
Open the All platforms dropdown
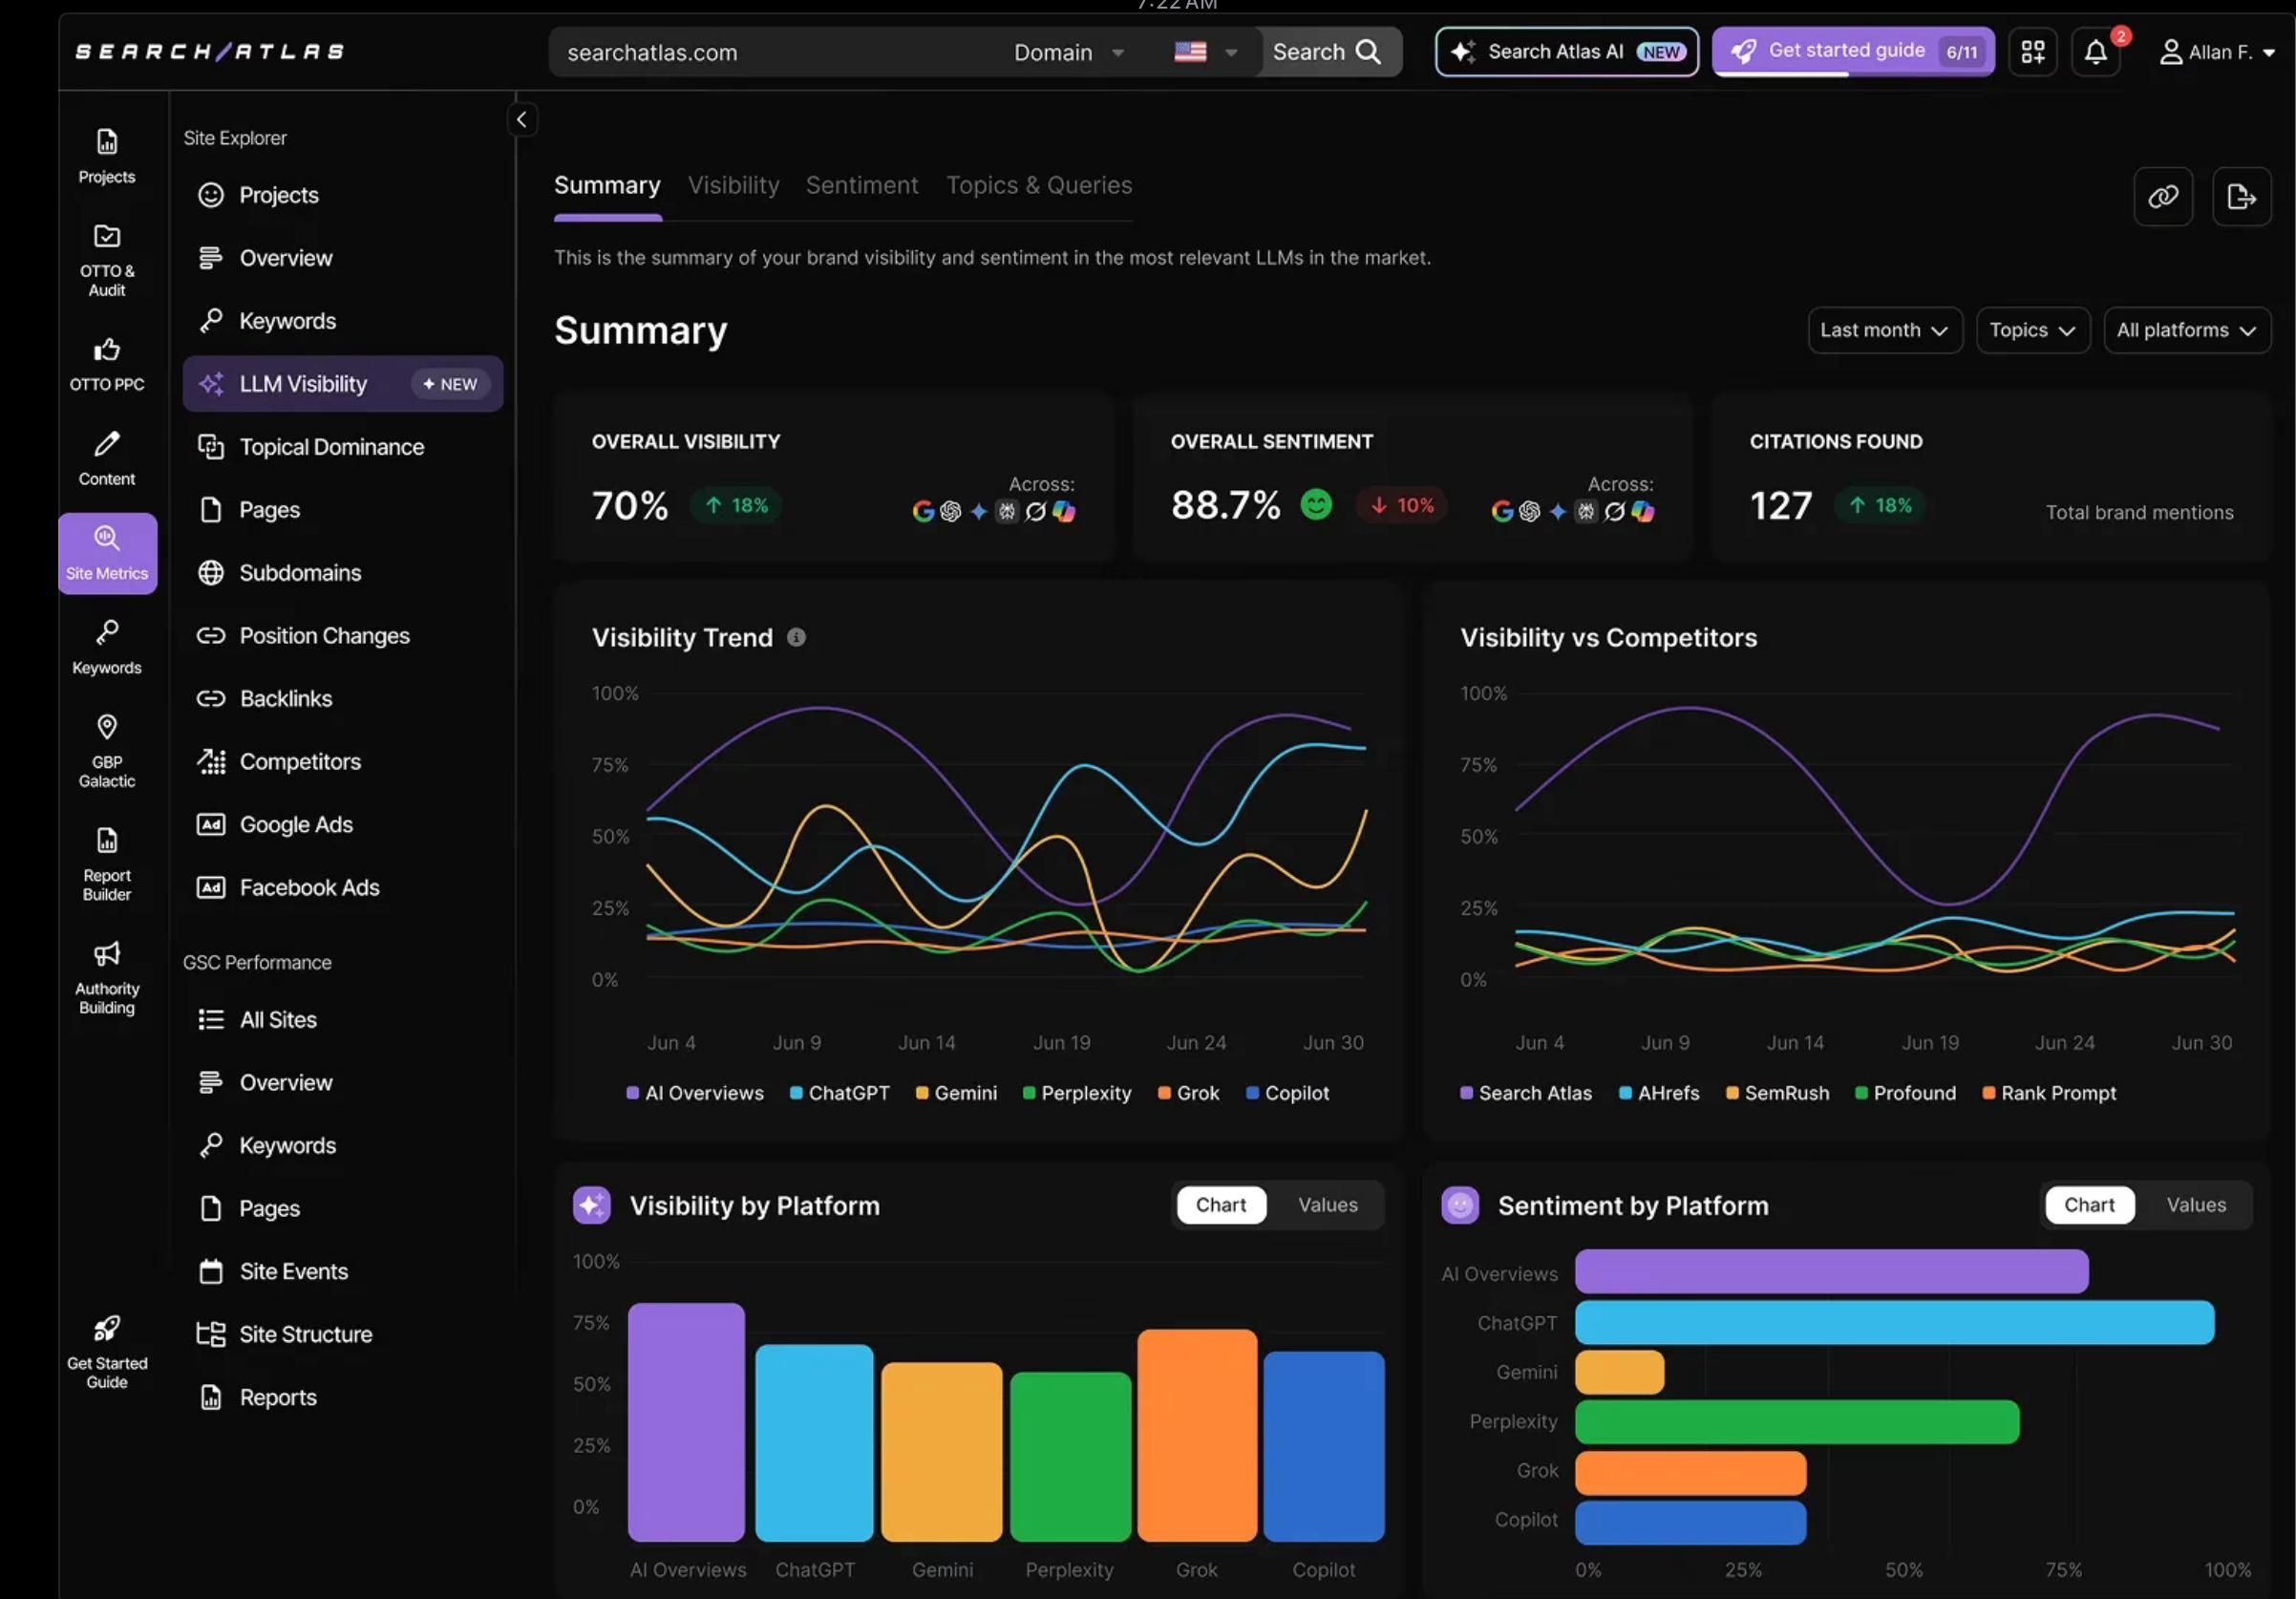pyautogui.click(x=2186, y=330)
